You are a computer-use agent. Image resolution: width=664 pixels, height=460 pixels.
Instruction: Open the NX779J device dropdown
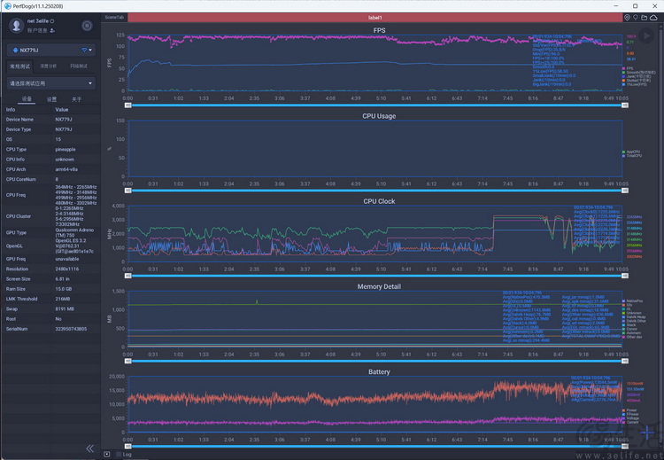click(x=51, y=50)
